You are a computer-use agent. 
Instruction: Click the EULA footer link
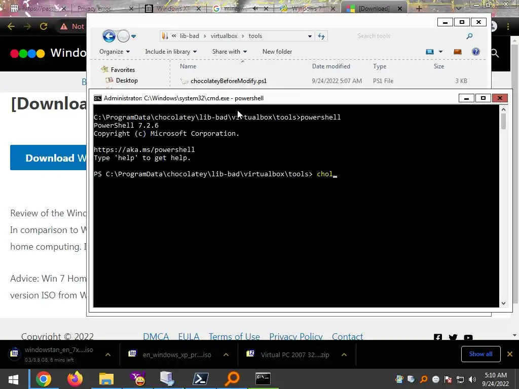189,336
